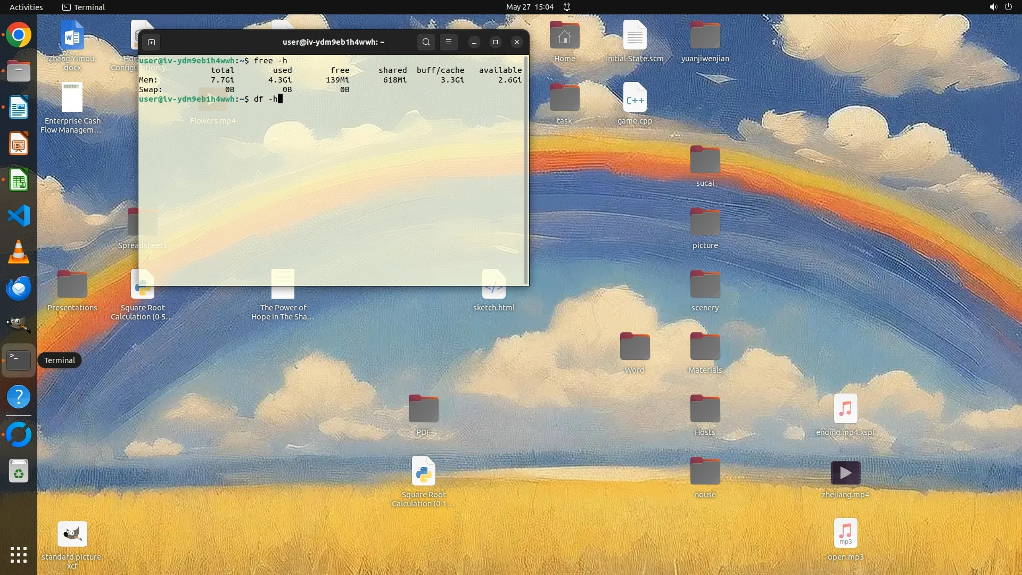Add a new terminal tab

point(151,42)
